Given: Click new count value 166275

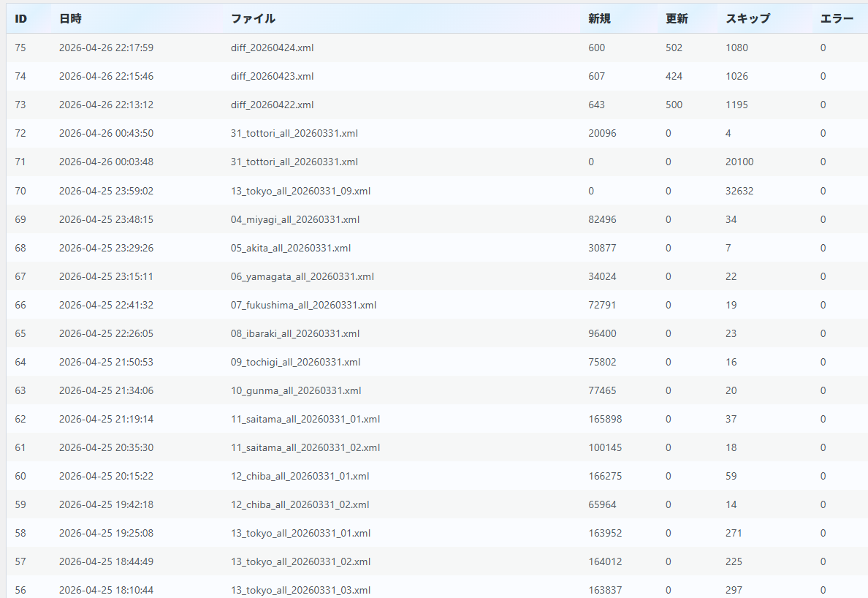Looking at the screenshot, I should 605,476.
